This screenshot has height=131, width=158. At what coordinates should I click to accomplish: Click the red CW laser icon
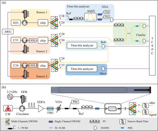[x=8, y=108]
